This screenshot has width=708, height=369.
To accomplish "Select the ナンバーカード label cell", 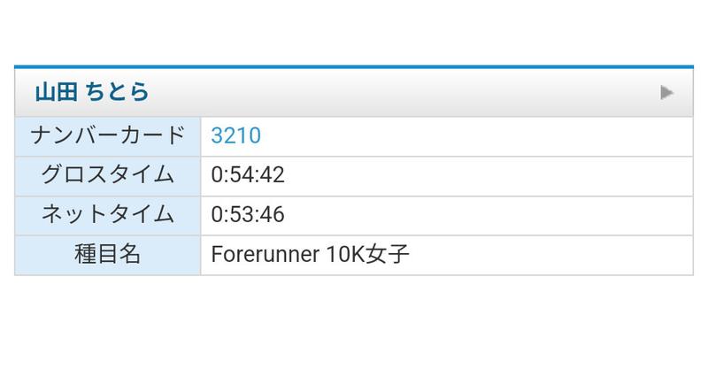I will click(108, 136).
